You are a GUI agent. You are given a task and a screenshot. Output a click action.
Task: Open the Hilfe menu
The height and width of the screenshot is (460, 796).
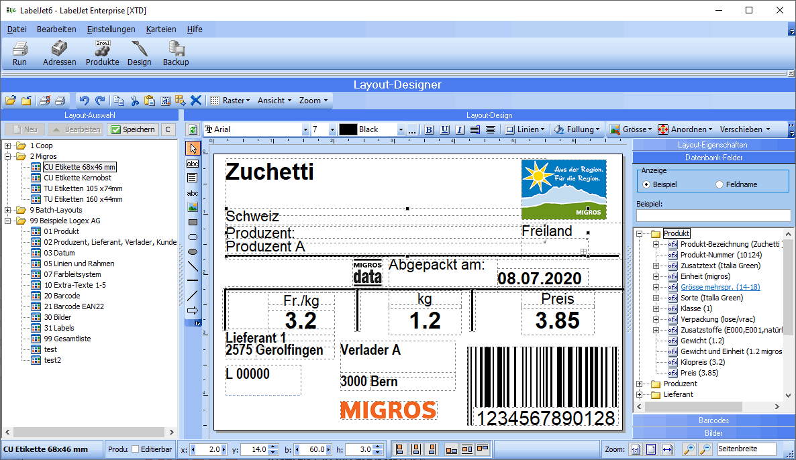[195, 30]
